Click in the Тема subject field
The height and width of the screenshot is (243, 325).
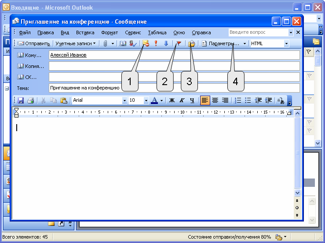[174, 88]
